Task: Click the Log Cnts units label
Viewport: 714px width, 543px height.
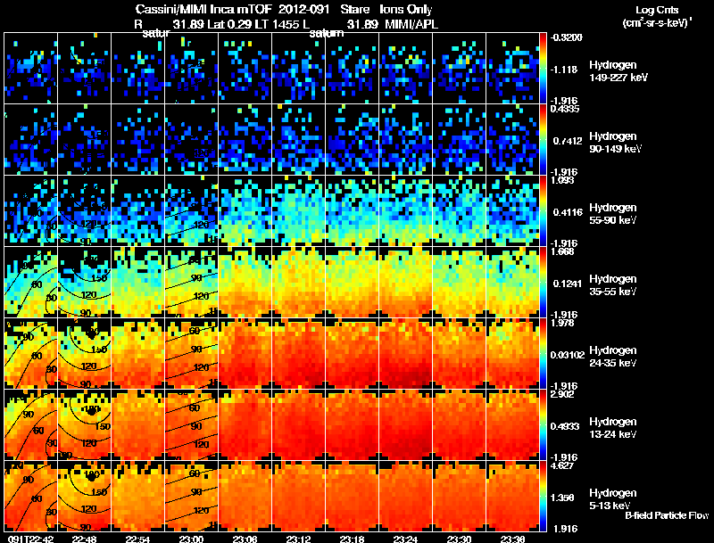Action: [657, 16]
